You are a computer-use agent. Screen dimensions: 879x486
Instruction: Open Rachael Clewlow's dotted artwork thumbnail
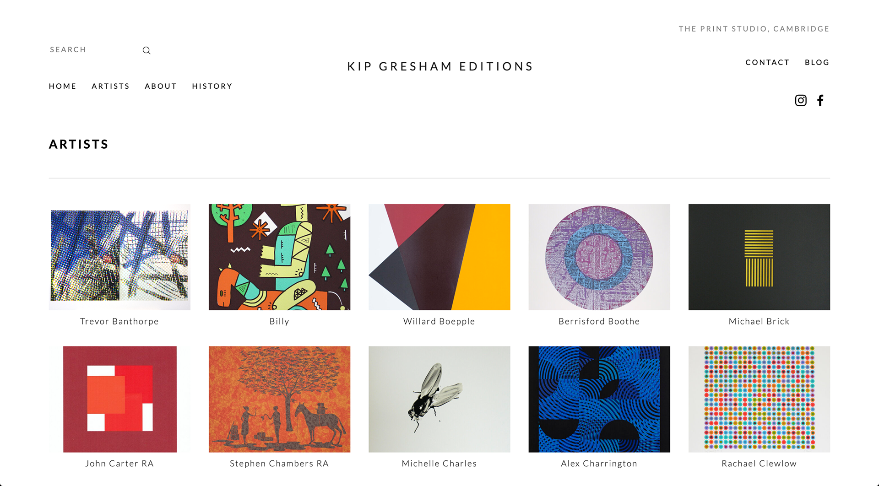click(759, 399)
